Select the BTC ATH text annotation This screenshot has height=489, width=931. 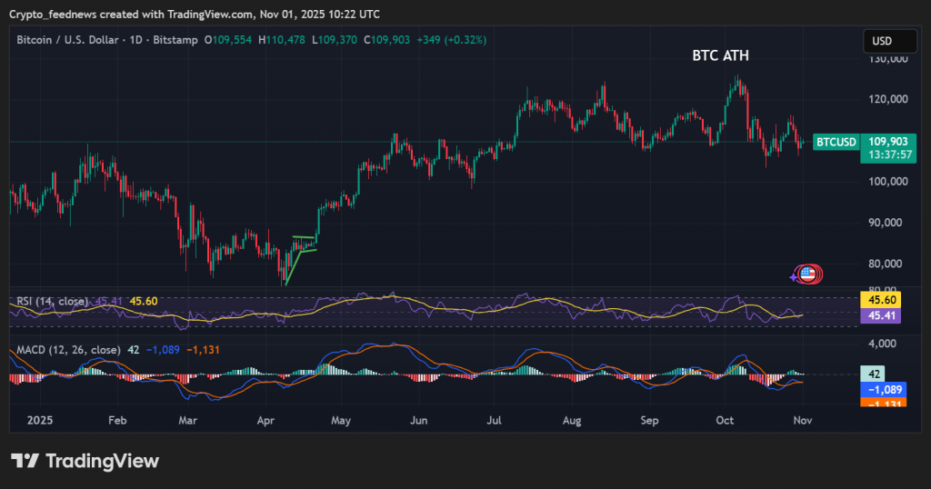720,55
